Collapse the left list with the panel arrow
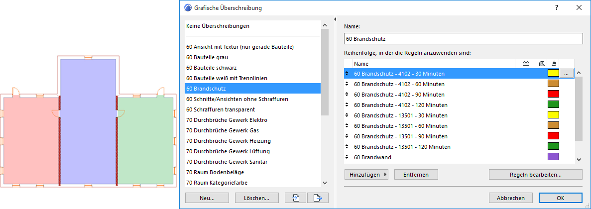This screenshot has height=209, width=591. pyautogui.click(x=336, y=19)
